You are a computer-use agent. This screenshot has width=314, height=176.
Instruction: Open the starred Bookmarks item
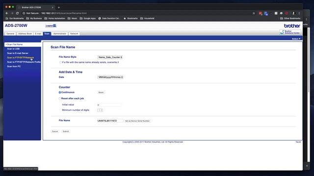(x=131, y=19)
